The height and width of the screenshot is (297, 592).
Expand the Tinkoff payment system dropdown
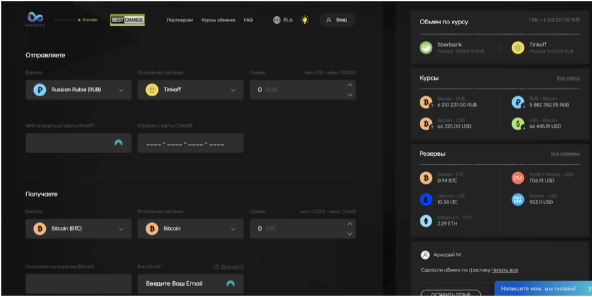[190, 90]
